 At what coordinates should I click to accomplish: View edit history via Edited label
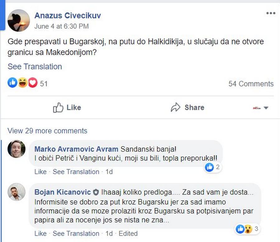[128, 233]
